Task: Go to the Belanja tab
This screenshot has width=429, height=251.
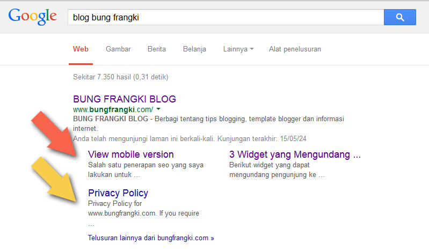Action: tap(194, 49)
